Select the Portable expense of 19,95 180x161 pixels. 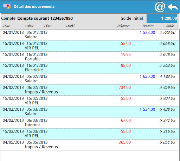click(x=90, y=57)
